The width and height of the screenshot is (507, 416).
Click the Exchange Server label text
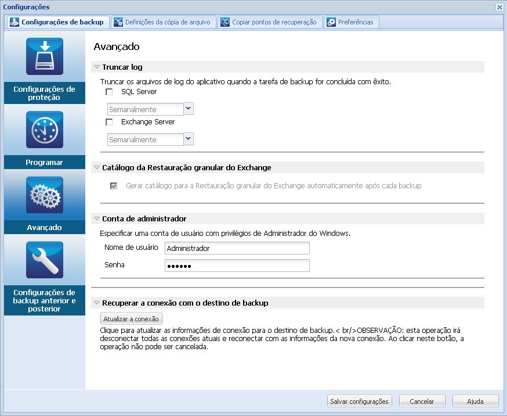click(x=148, y=122)
